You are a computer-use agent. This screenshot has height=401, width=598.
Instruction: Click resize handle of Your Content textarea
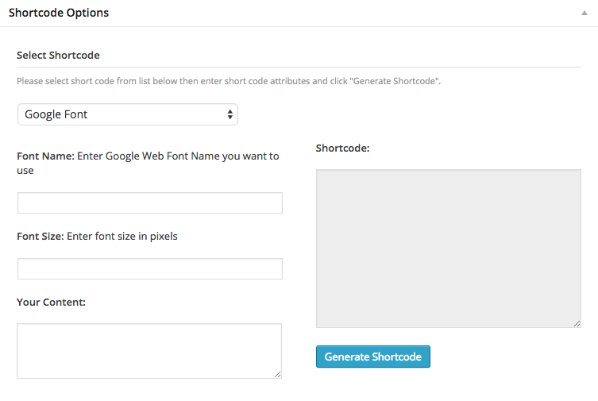coord(277,374)
